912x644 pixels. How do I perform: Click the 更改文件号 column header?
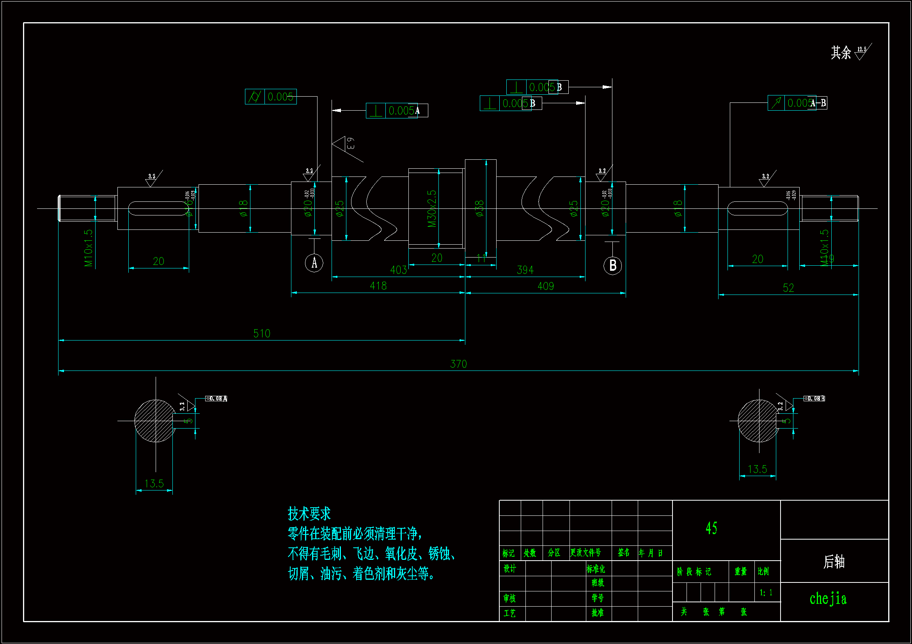click(586, 552)
